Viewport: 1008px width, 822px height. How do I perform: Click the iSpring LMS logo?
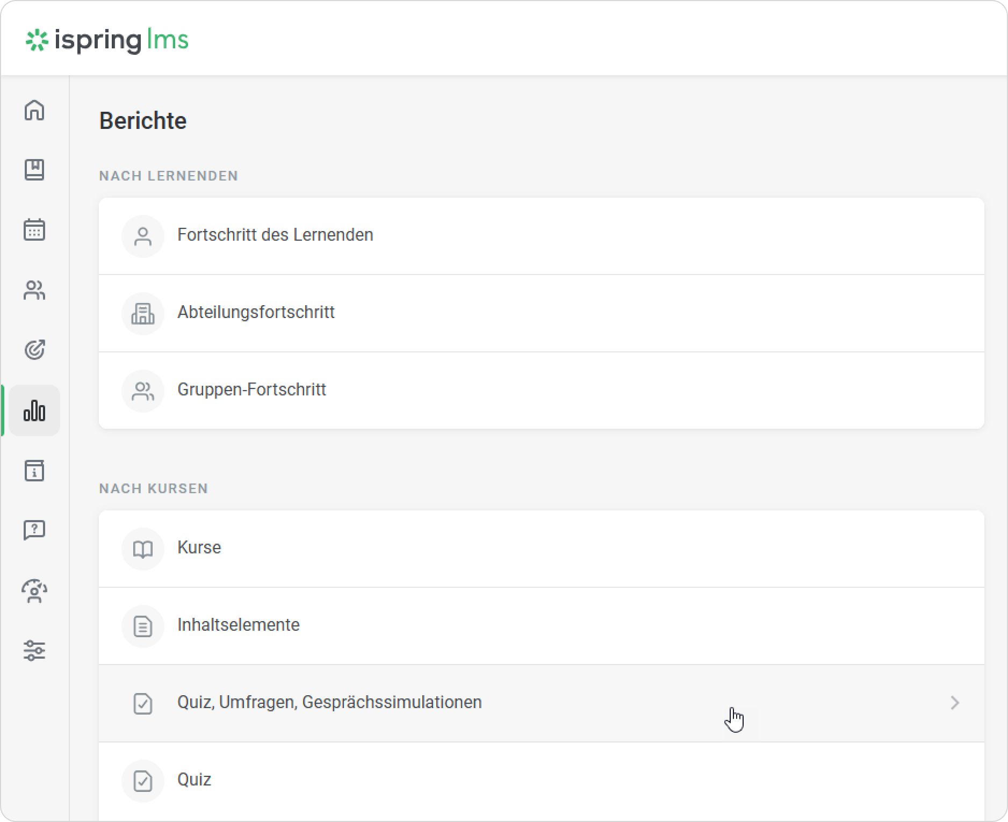coord(107,40)
